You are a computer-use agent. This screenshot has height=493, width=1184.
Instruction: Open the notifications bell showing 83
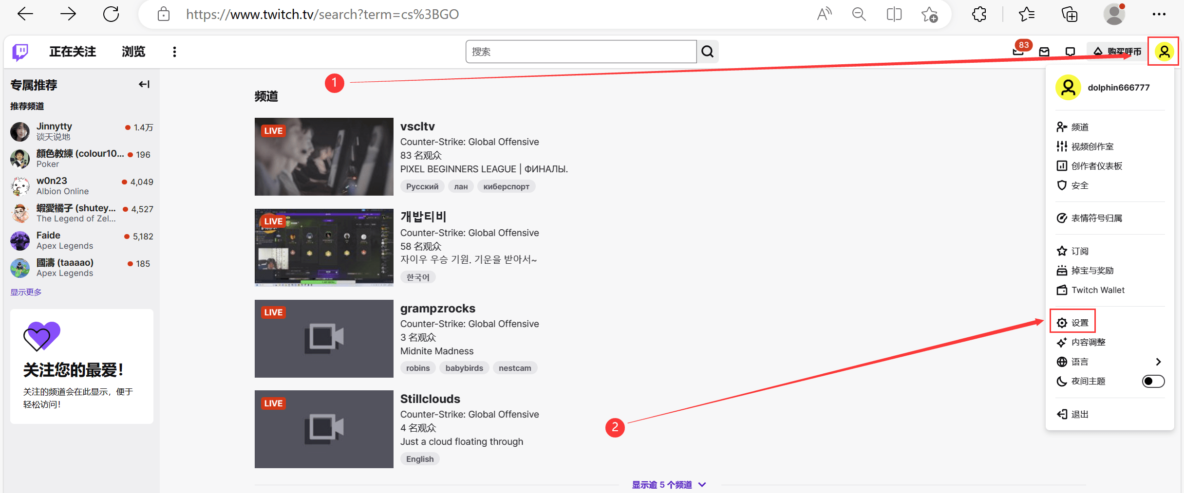click(1018, 52)
